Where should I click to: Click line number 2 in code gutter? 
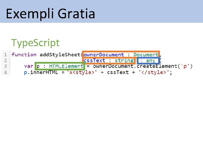5,61
